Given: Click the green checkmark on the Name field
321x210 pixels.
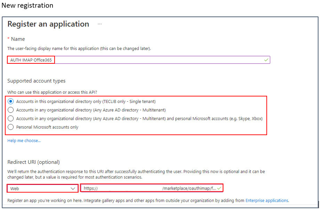Looking at the screenshot, I should 266,60.
